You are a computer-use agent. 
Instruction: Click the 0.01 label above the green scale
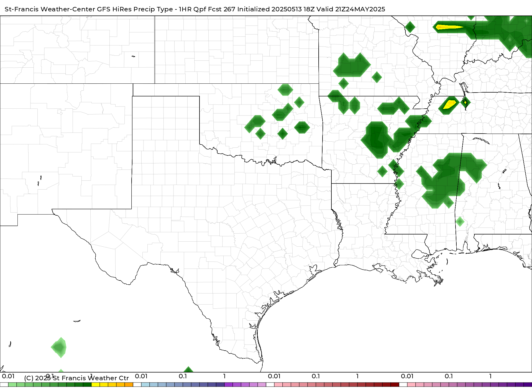pyautogui.click(x=8, y=376)
